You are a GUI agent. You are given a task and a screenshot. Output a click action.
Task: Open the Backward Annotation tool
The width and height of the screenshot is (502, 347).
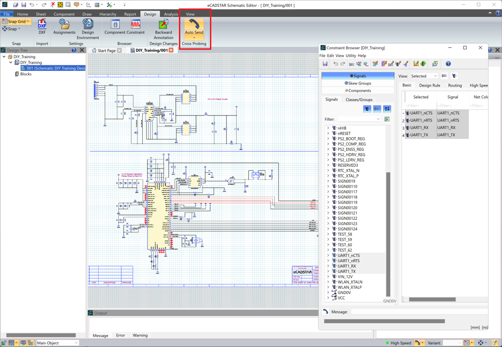click(163, 29)
